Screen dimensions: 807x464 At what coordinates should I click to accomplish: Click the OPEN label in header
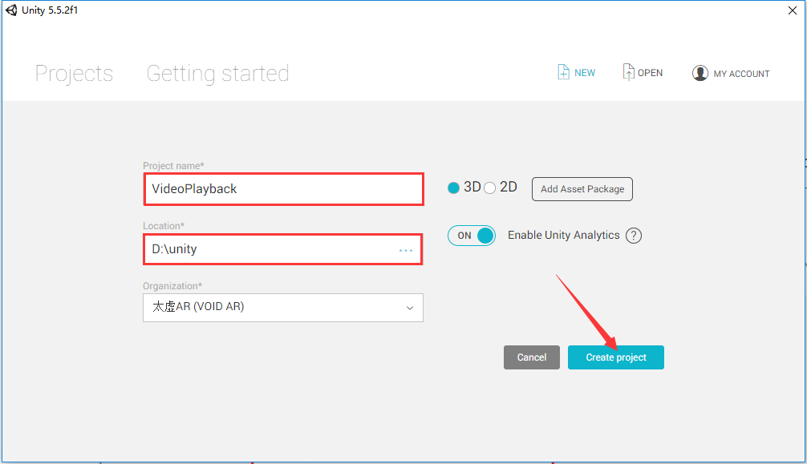click(650, 73)
